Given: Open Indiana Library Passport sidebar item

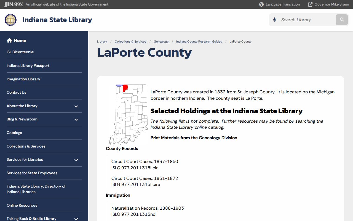Looking at the screenshot, I should click(28, 66).
